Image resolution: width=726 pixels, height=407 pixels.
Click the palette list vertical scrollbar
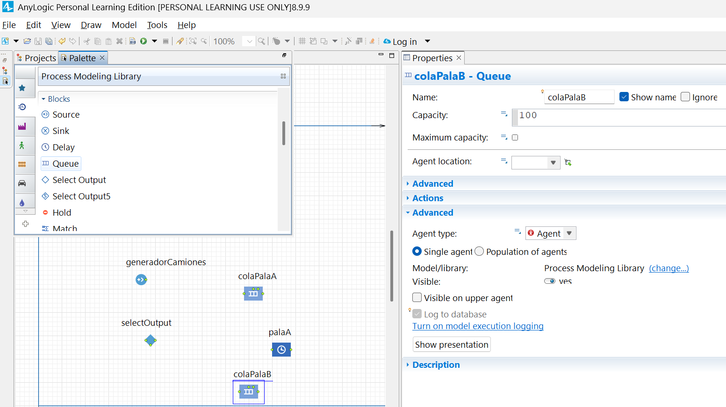(284, 133)
